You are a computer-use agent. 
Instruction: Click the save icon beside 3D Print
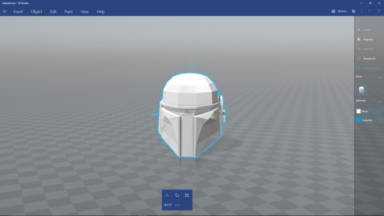click(x=354, y=11)
